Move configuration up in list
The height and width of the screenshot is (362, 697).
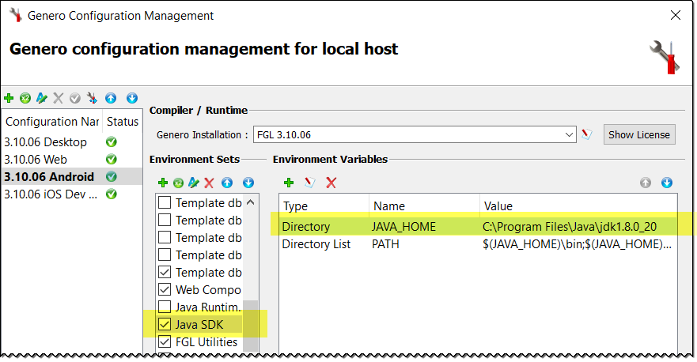pyautogui.click(x=111, y=98)
